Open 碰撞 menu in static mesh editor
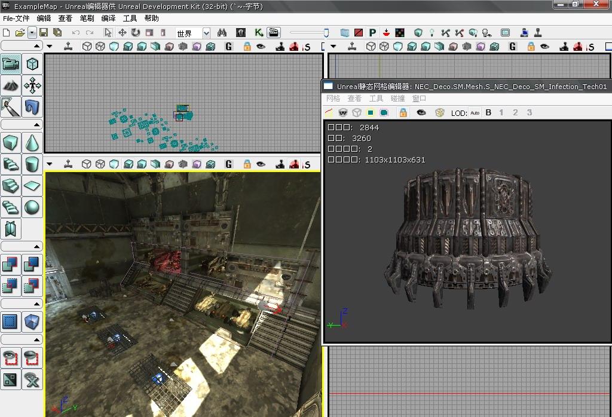The width and height of the screenshot is (612, 417). [397, 99]
